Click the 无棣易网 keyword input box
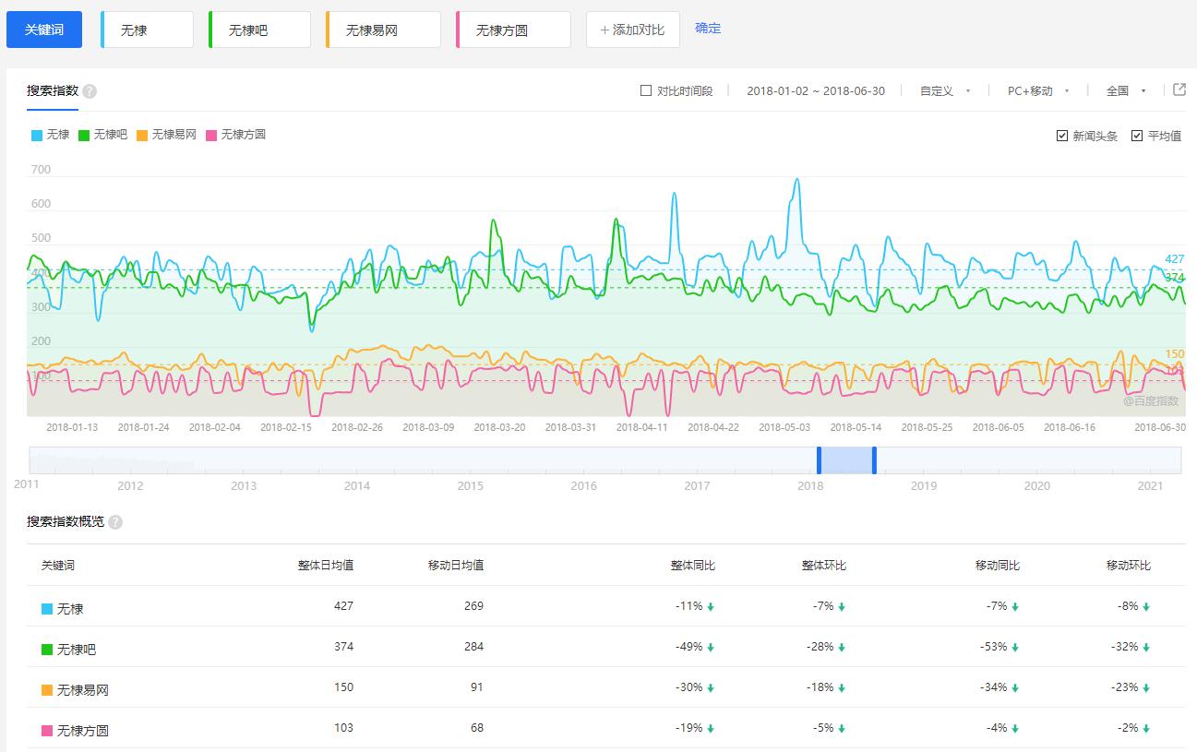1197x752 pixels. pos(383,30)
